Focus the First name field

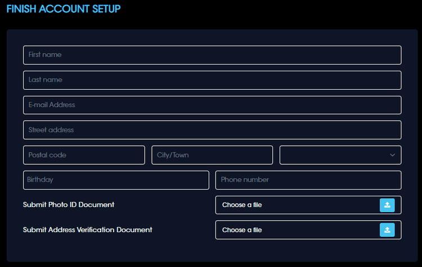212,55
